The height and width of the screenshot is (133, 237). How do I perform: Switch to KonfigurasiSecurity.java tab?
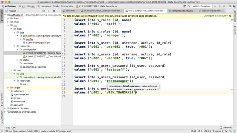tap(182, 11)
